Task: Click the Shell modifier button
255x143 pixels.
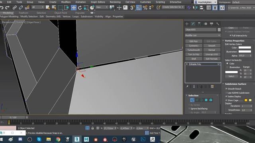Action: (194, 59)
